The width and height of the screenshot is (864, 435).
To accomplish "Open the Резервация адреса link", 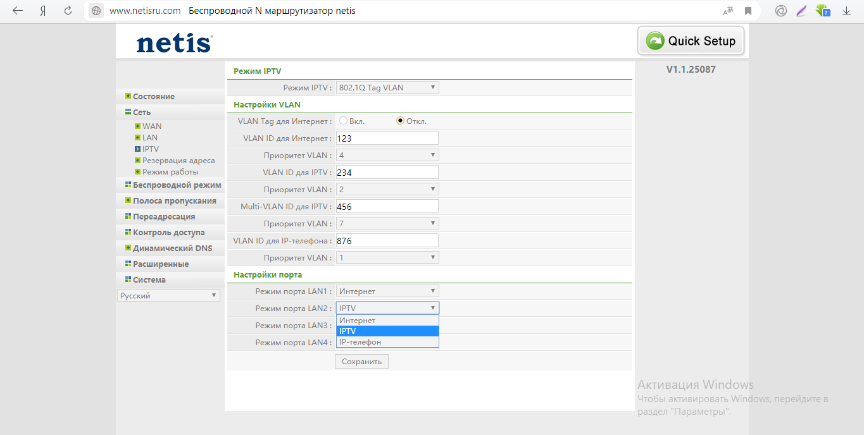I will (178, 161).
